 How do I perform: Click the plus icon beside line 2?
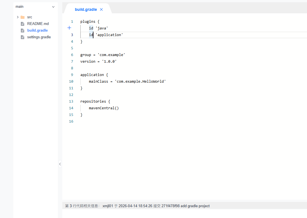[70, 28]
